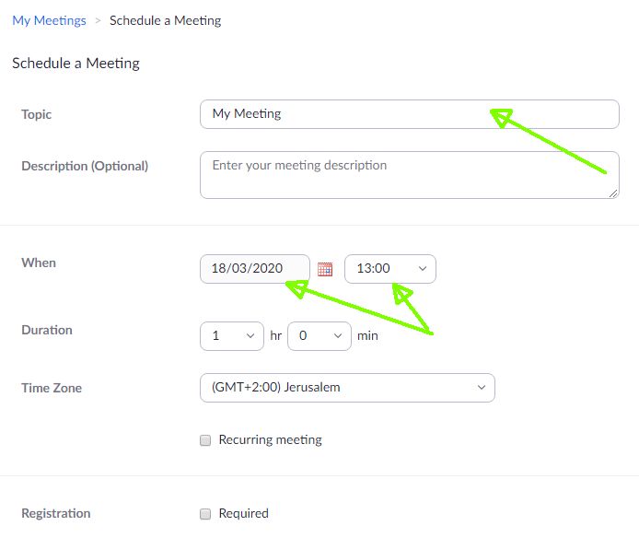Click the Time Zone label
The image size is (639, 549).
click(x=52, y=389)
